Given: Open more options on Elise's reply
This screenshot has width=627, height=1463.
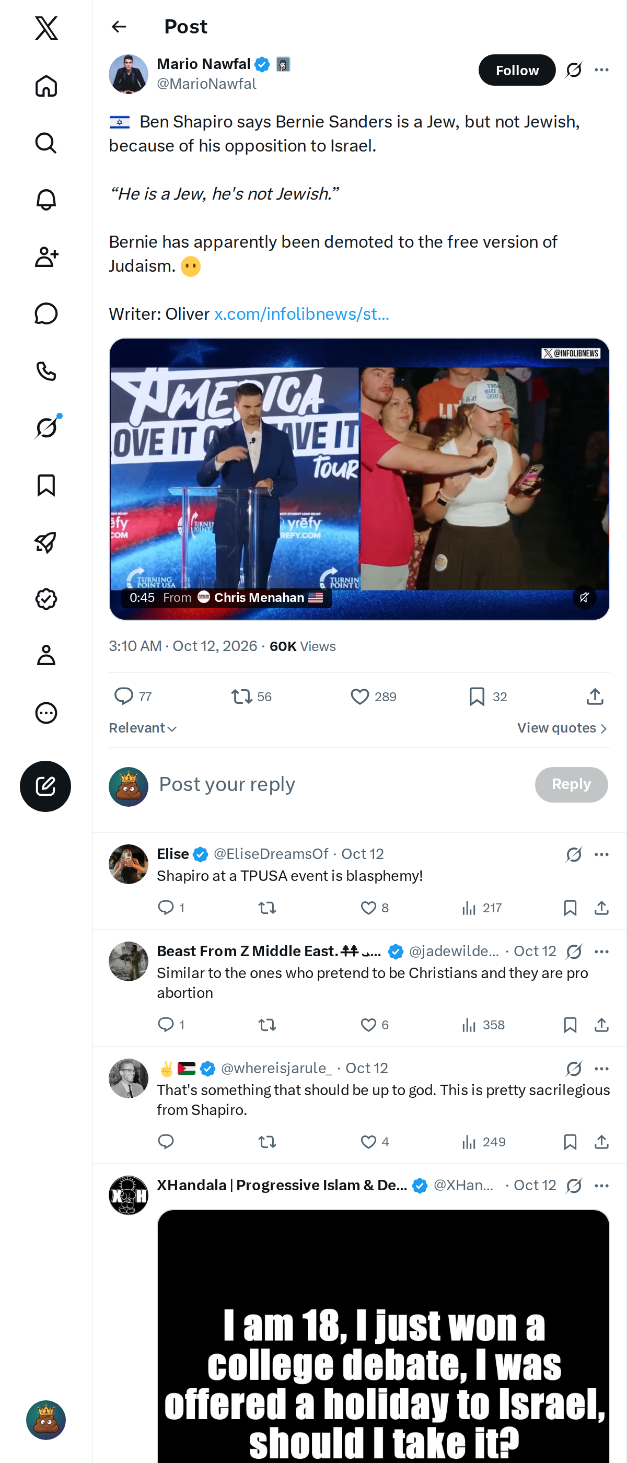Looking at the screenshot, I should [x=601, y=854].
